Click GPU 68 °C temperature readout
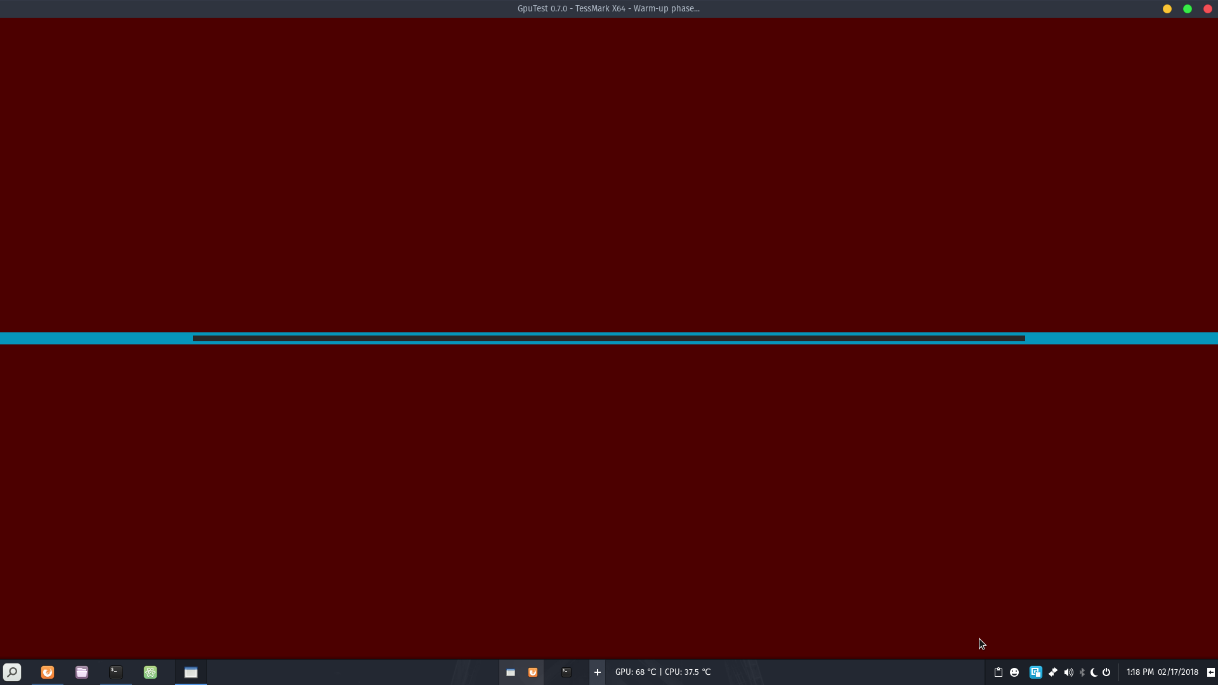1218x685 pixels. [x=635, y=672]
